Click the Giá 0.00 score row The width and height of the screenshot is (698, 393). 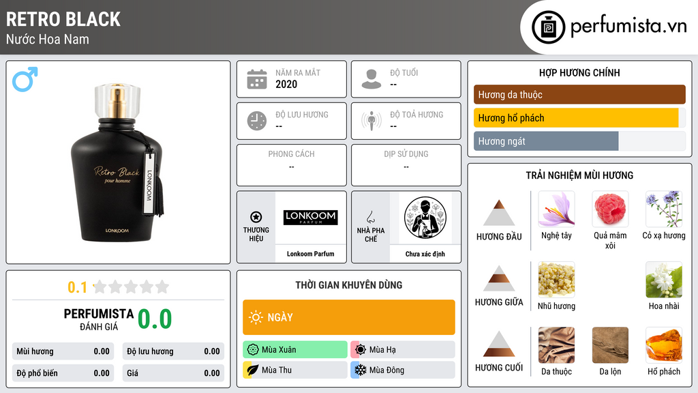(173, 373)
